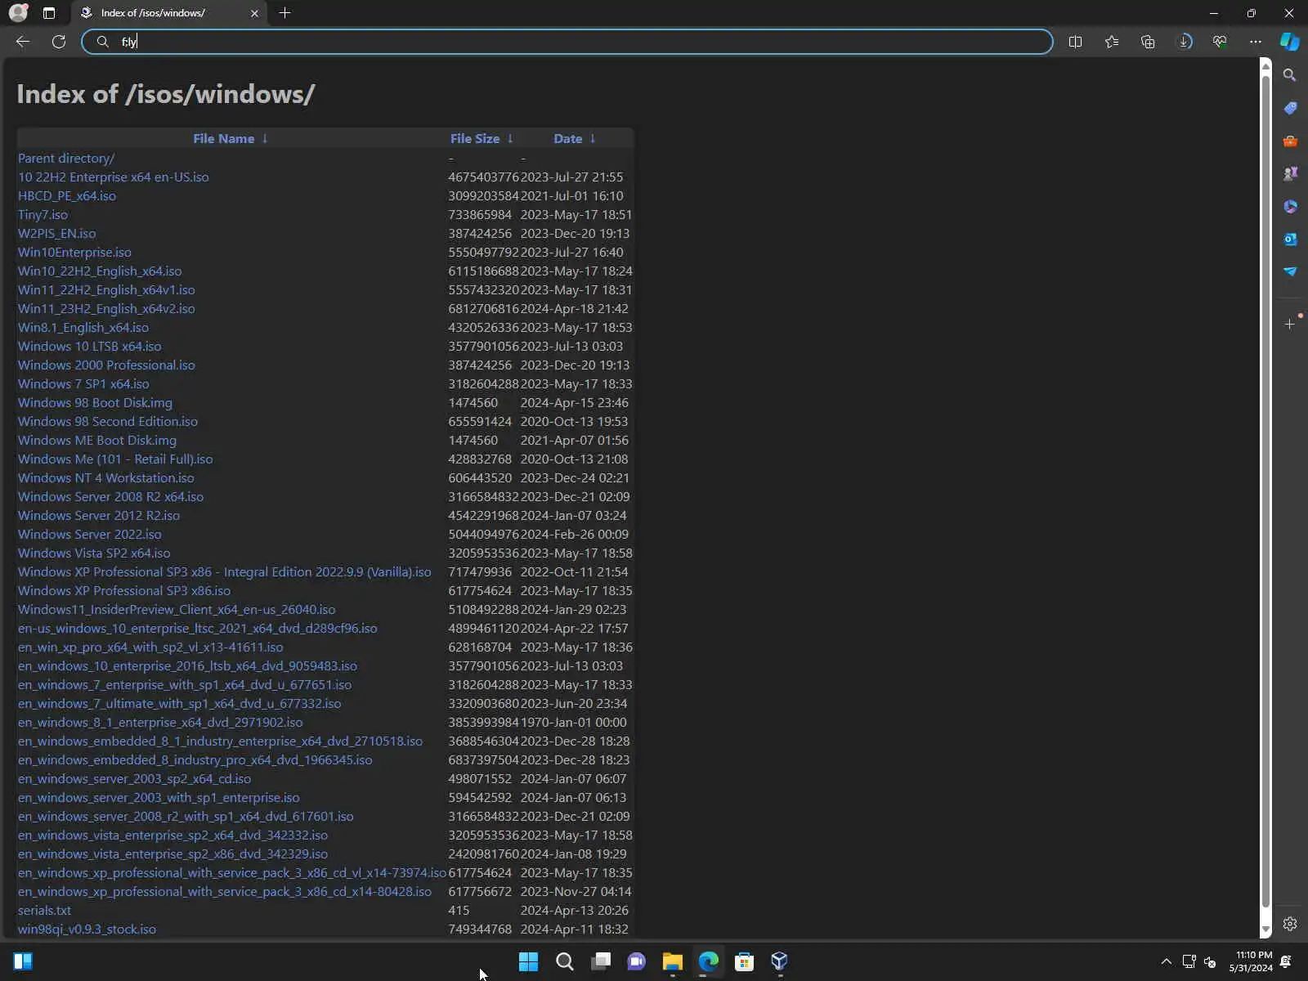Click the page vertical scrollbar thumb
This screenshot has height=981, width=1308.
click(1265, 490)
